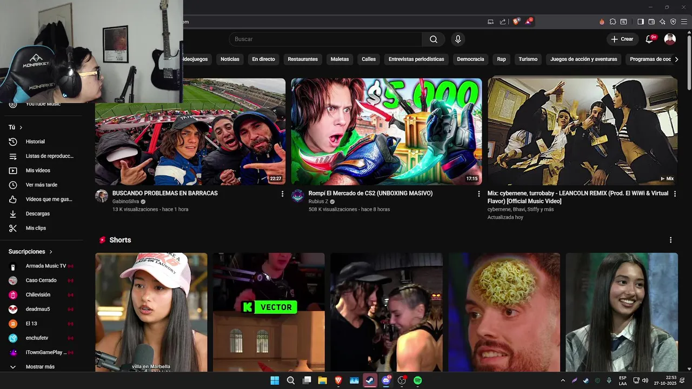692x389 pixels.
Task: Select the Noticias category chip
Action: (x=230, y=59)
